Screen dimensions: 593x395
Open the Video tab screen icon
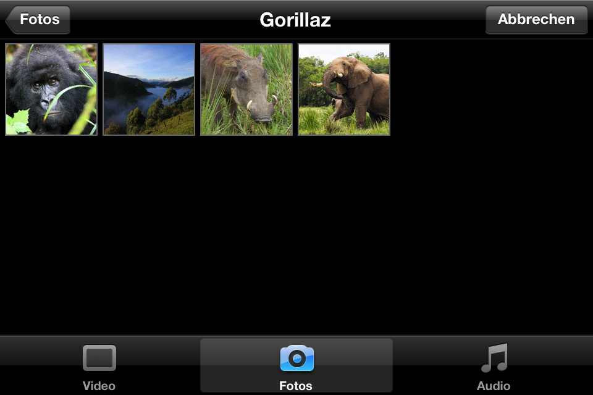pyautogui.click(x=99, y=358)
